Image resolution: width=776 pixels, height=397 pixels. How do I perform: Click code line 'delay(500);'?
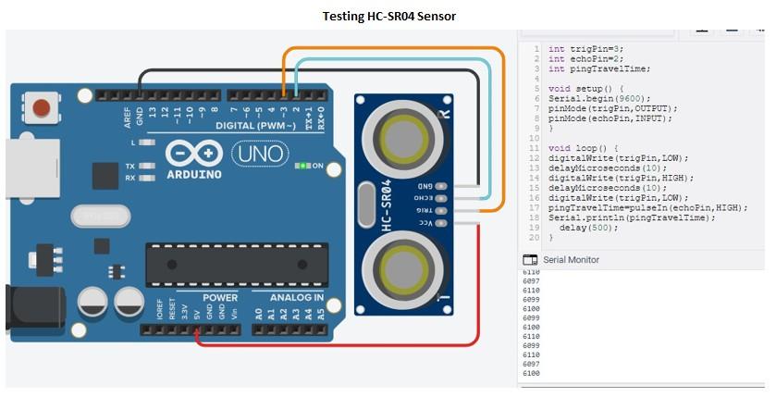point(589,228)
